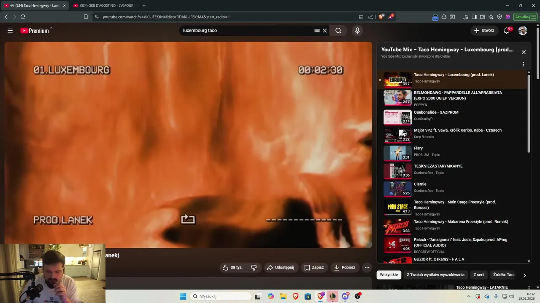Open Brave Shields lion icon
The image size is (540, 303).
(381, 17)
